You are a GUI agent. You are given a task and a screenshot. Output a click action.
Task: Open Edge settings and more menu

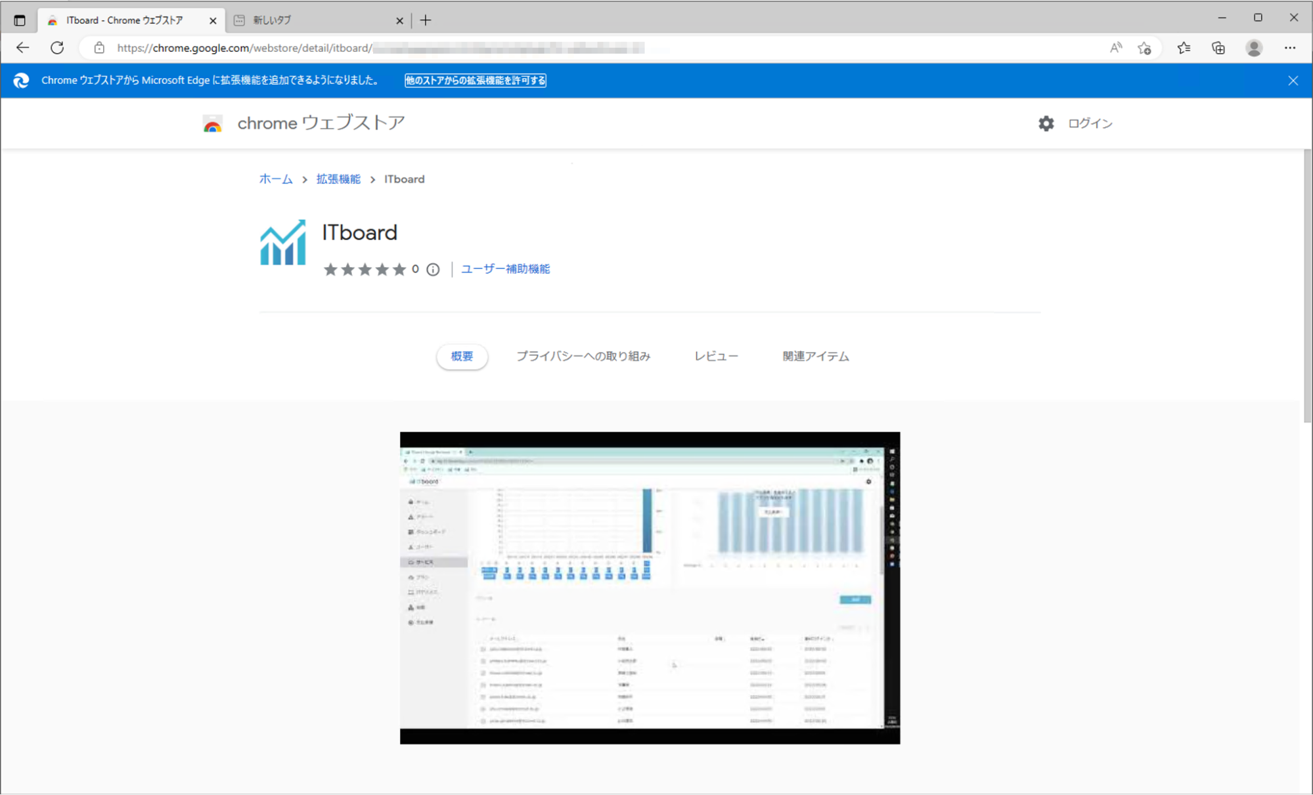coord(1290,47)
